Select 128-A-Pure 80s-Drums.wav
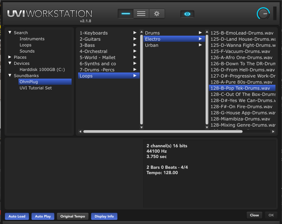The image size is (282, 224). click(242, 82)
